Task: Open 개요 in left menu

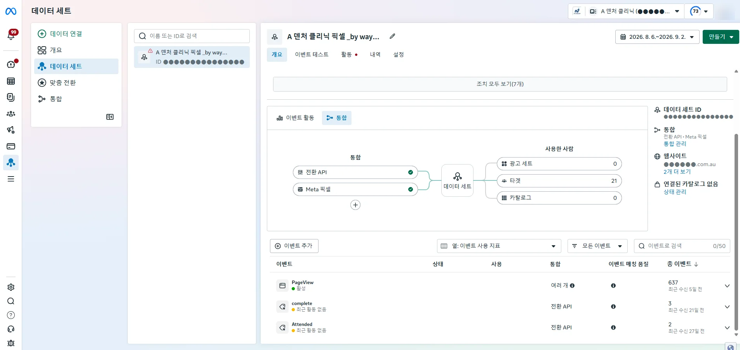Action: 76,50
